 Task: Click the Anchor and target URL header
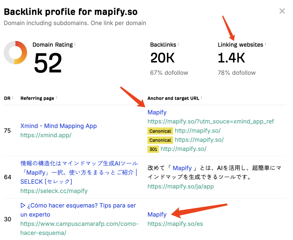tap(173, 98)
